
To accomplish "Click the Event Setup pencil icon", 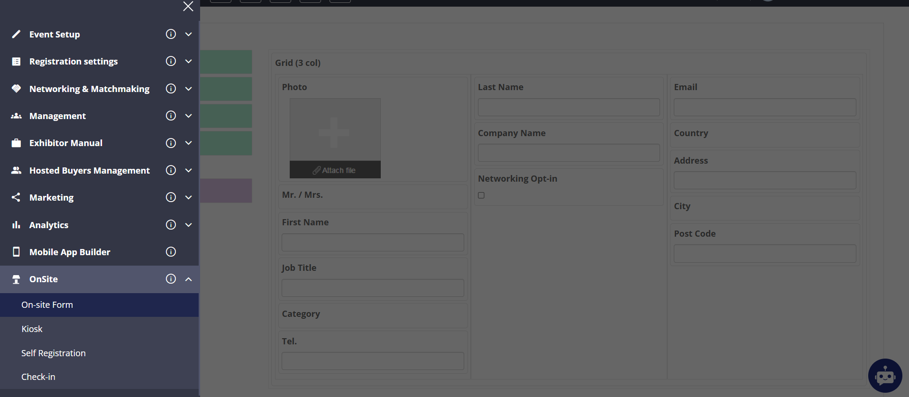I will point(16,34).
